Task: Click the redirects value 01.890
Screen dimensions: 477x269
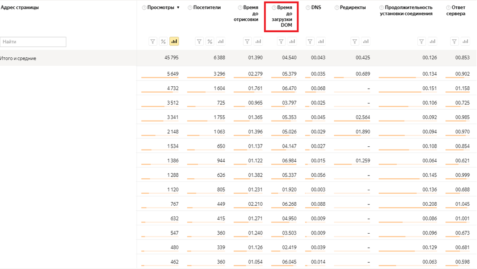Action: pos(363,132)
